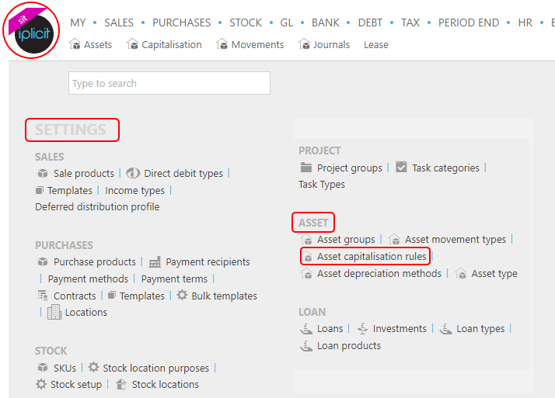Click the Task categories checkmark icon
This screenshot has width=555, height=398.
401,167
